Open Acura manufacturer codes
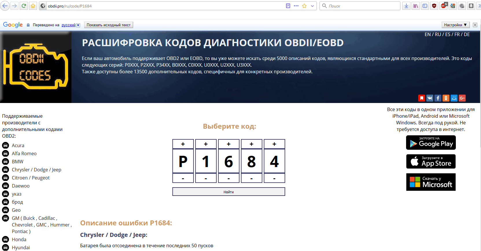 (18, 145)
